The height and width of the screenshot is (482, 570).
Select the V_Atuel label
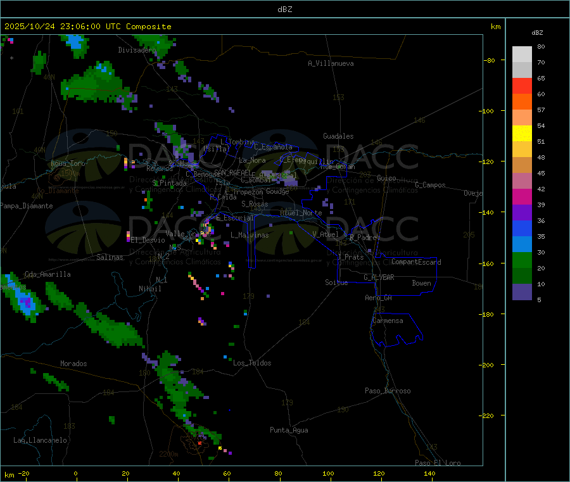tap(326, 234)
